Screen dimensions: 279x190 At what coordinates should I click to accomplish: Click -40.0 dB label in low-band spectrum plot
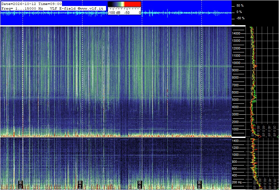click(270, 183)
